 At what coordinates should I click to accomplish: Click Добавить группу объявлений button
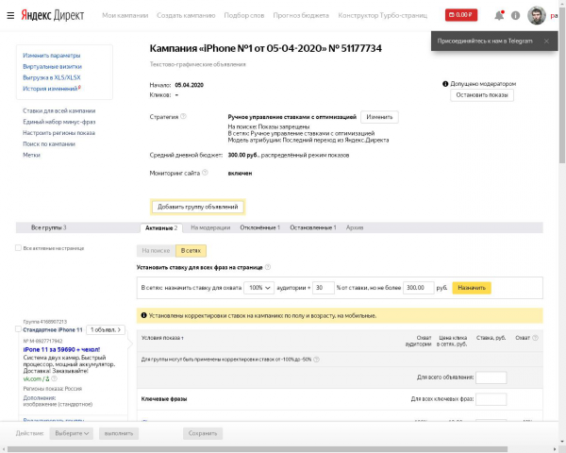[x=198, y=207]
